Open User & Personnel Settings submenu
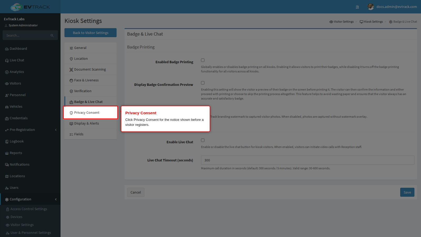Viewport: 421px width, 237px height. coord(31,233)
